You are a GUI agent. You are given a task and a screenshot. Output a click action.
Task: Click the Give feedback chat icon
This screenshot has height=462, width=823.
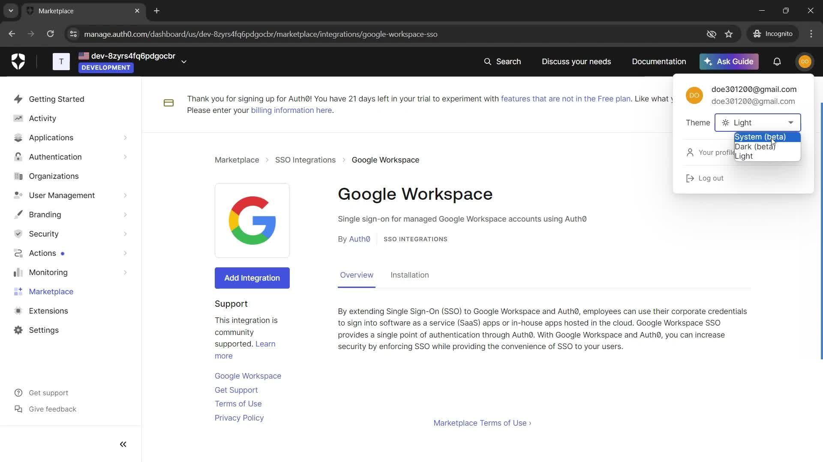tap(18, 409)
